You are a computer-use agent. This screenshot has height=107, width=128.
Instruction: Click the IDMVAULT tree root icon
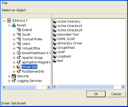click(x=9, y=21)
